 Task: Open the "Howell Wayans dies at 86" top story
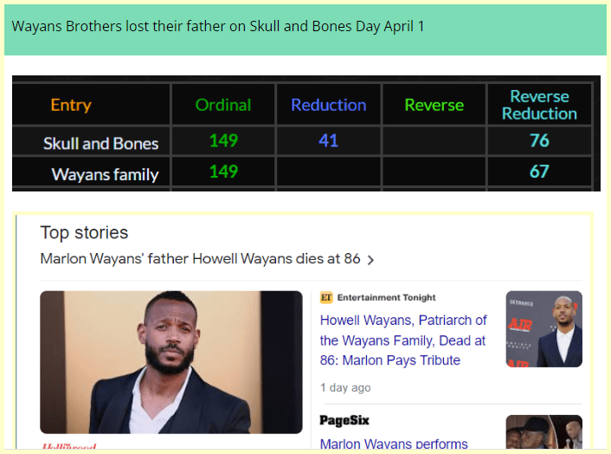pos(200,259)
